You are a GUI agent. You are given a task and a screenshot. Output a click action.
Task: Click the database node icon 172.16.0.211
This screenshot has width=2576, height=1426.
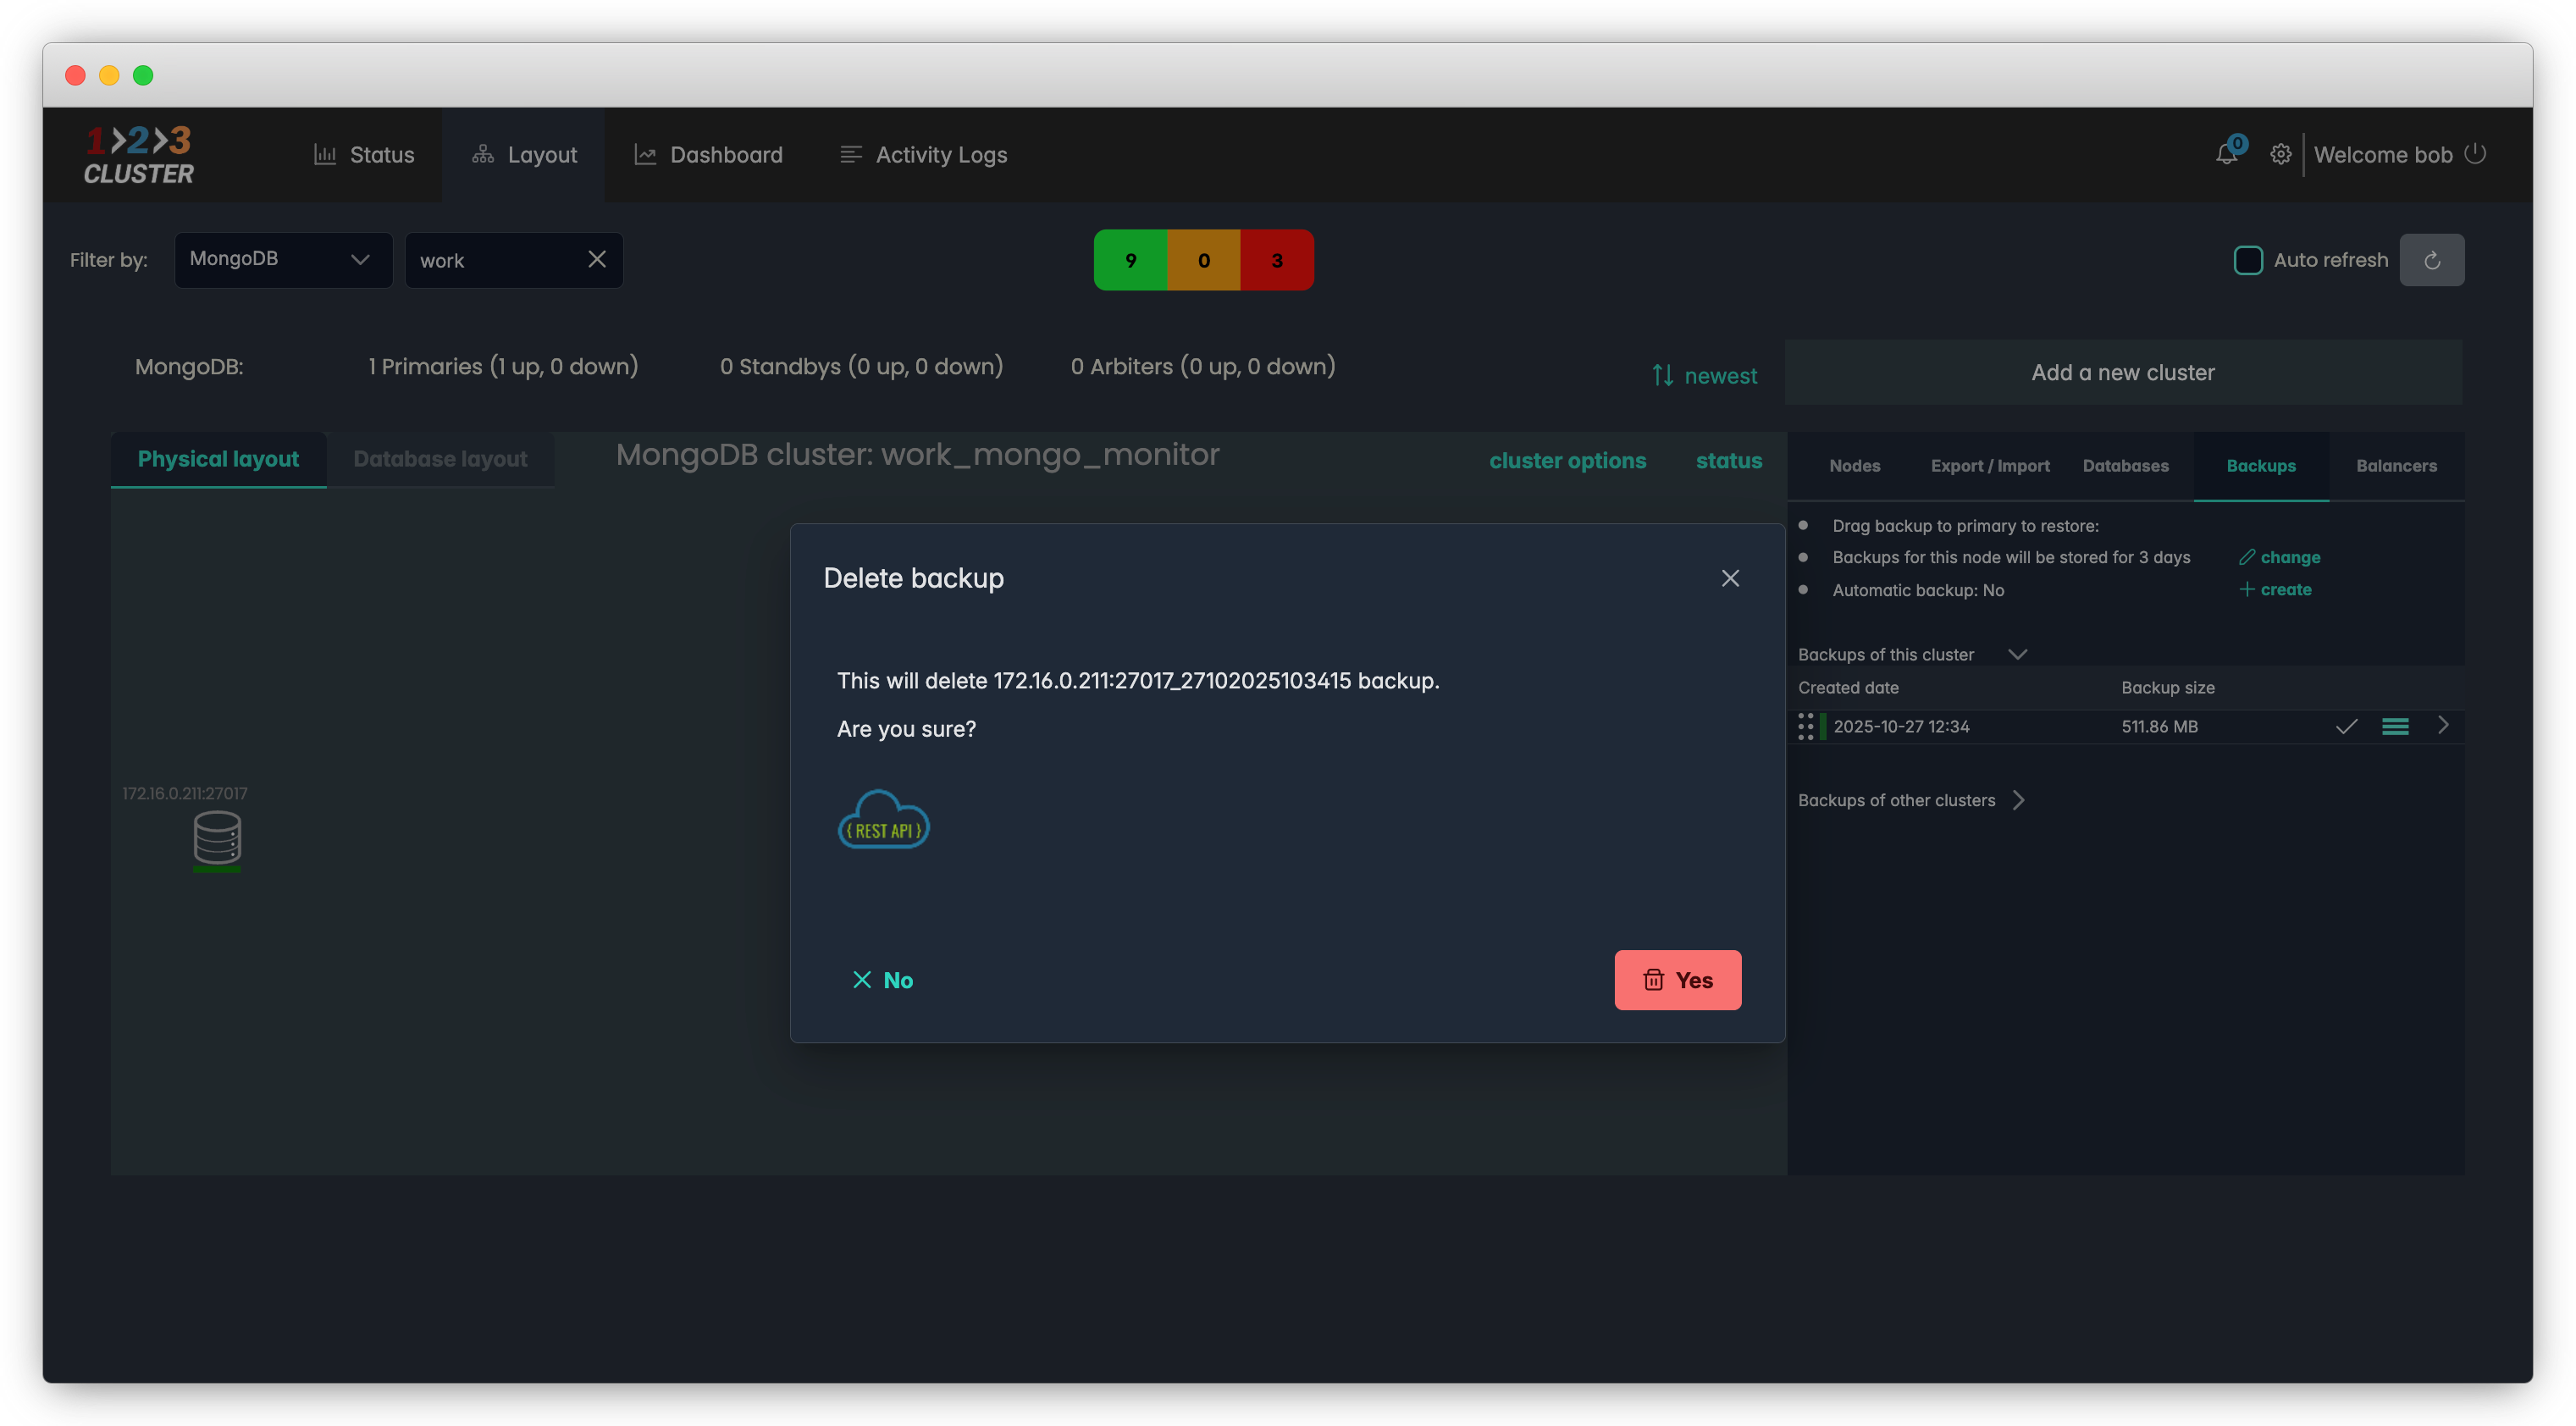click(x=217, y=837)
